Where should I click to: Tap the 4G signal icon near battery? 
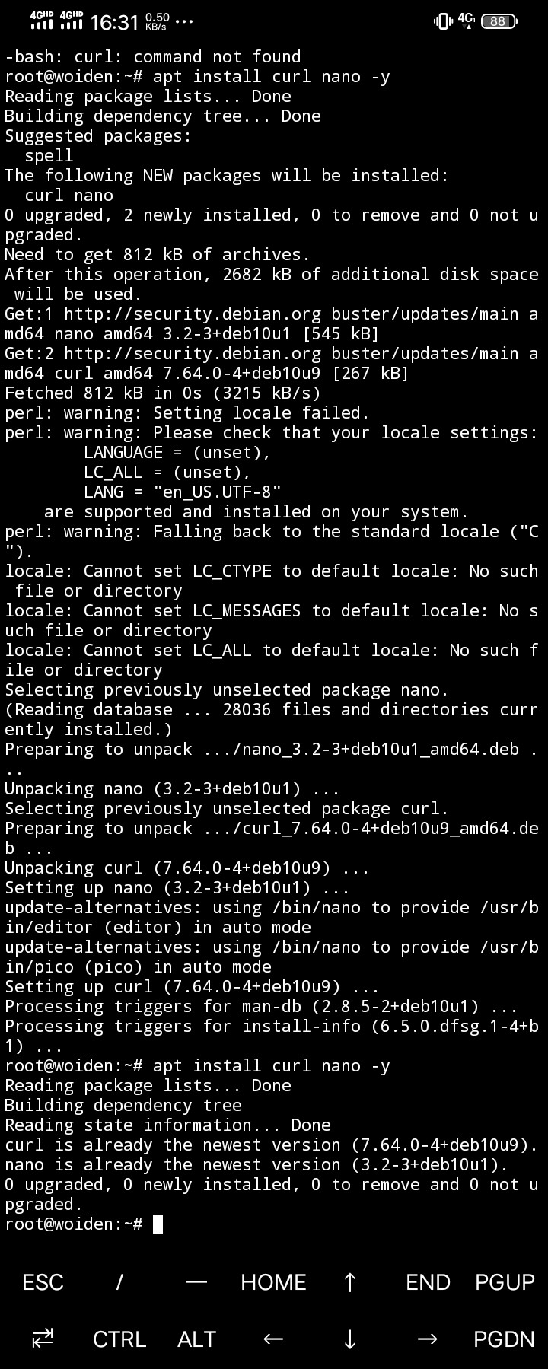tap(466, 21)
